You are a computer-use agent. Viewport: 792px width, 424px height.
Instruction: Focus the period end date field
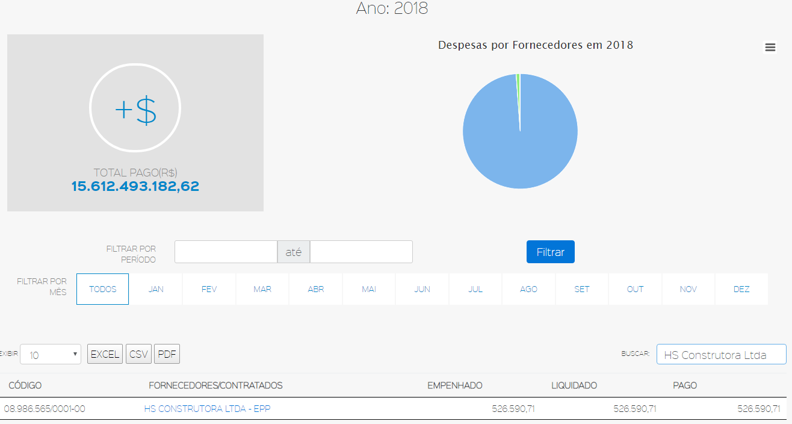tap(361, 252)
